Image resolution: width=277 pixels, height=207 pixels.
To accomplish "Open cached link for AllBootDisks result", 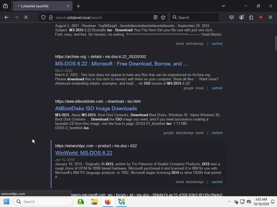I will click(x=217, y=133).
